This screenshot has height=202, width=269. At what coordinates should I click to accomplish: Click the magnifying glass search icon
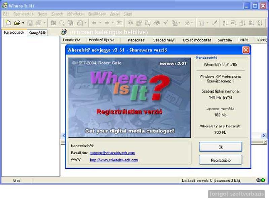tap(62, 23)
